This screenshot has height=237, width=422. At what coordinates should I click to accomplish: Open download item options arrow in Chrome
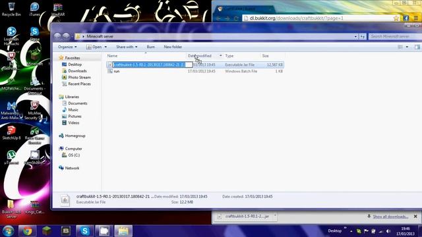pos(275,216)
